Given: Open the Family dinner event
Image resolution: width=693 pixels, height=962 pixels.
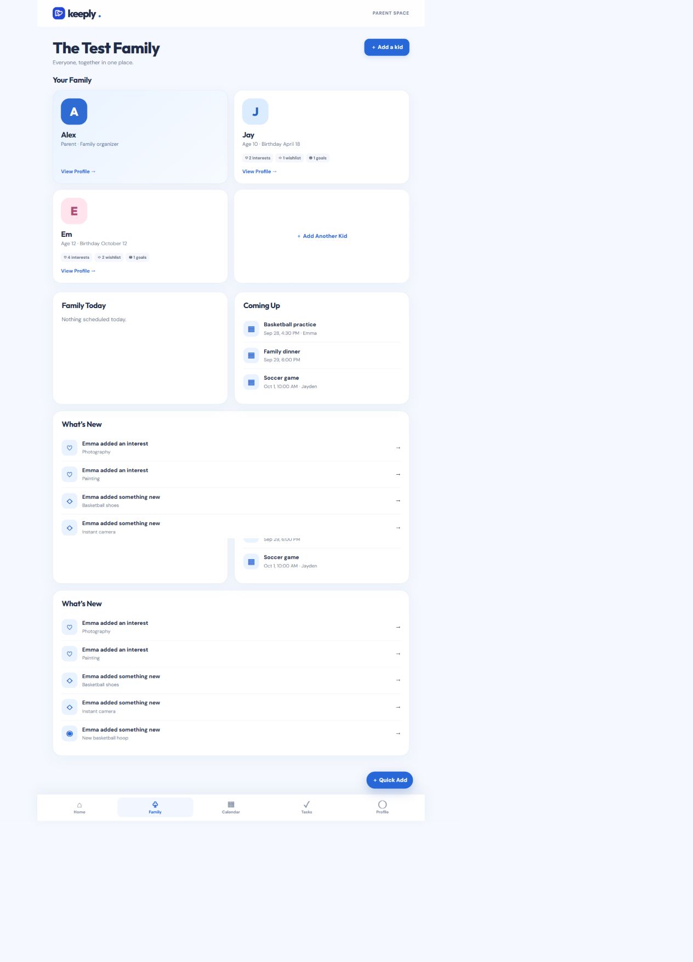Looking at the screenshot, I should click(322, 355).
